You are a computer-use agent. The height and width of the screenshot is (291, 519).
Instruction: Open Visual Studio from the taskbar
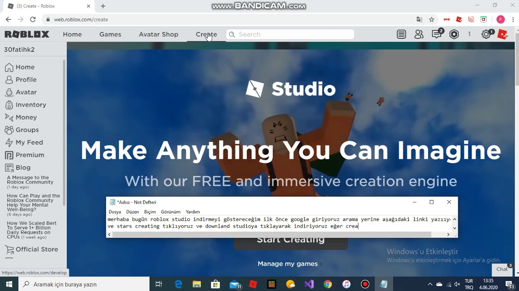[x=309, y=284]
